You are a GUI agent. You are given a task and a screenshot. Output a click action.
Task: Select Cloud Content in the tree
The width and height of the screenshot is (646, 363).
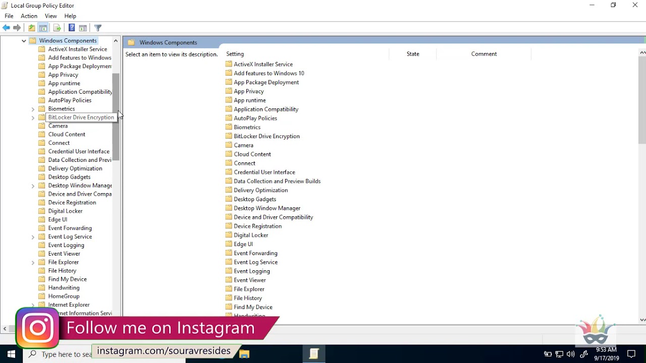click(67, 135)
